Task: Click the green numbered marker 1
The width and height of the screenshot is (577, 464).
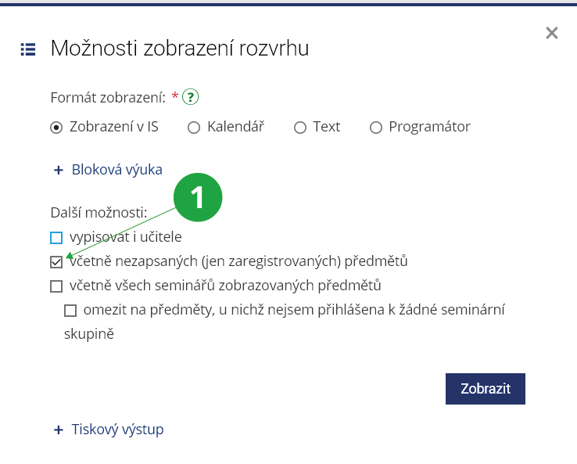Action: coord(198,197)
